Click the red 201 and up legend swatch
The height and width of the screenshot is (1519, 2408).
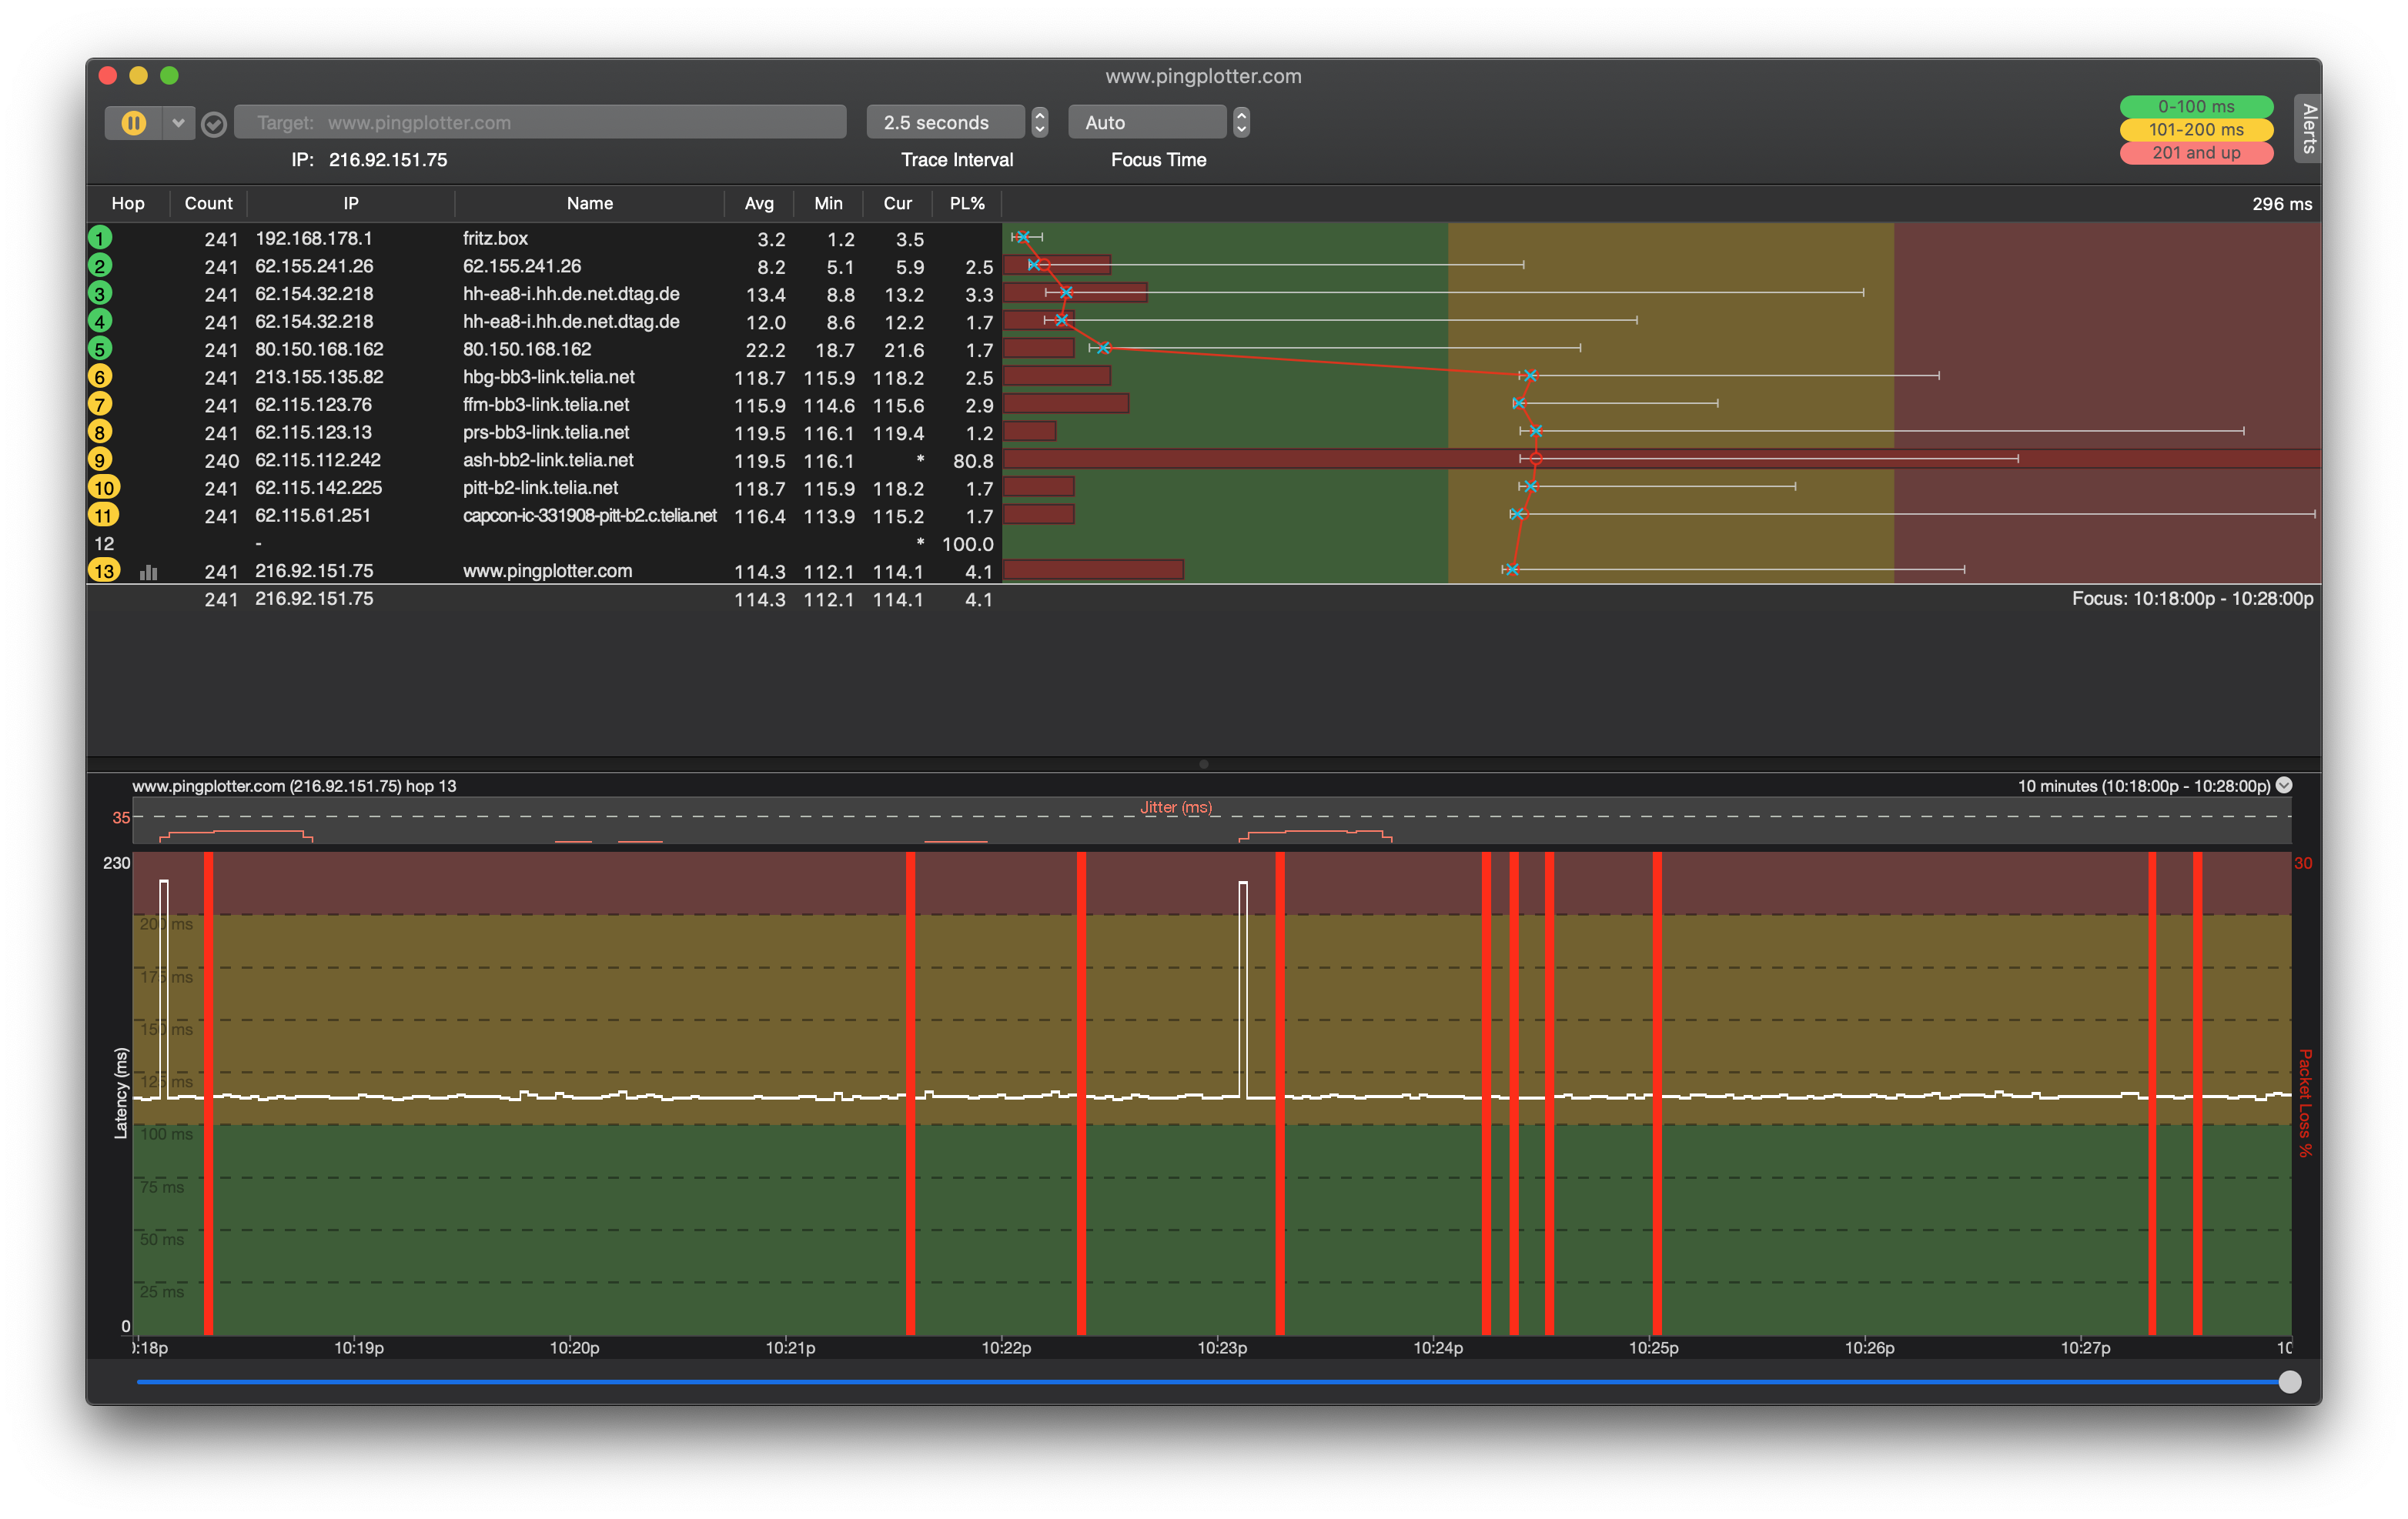(x=2196, y=153)
